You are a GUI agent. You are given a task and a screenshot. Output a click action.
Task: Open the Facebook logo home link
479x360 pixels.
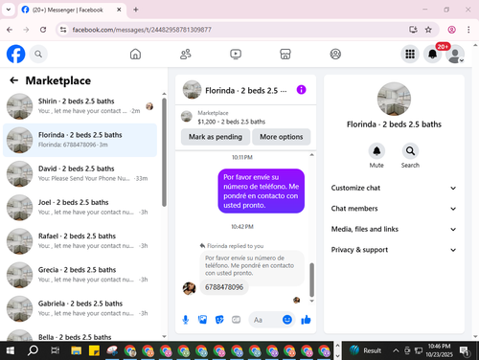15,54
